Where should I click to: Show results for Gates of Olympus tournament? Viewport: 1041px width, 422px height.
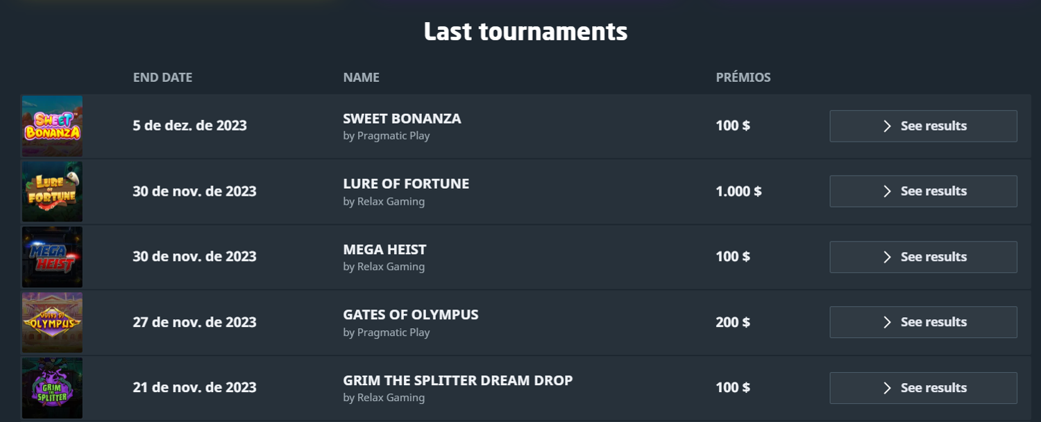point(923,322)
